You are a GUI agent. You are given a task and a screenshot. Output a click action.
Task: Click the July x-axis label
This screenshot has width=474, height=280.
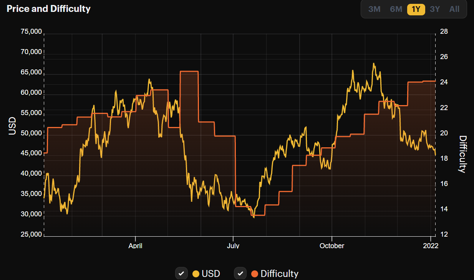233,245
